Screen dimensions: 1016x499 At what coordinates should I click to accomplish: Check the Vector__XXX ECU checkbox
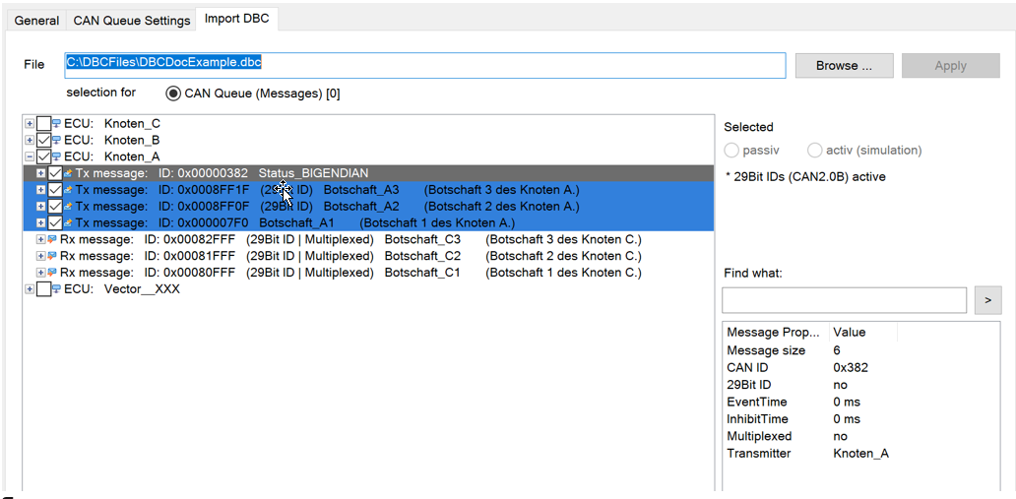[43, 289]
